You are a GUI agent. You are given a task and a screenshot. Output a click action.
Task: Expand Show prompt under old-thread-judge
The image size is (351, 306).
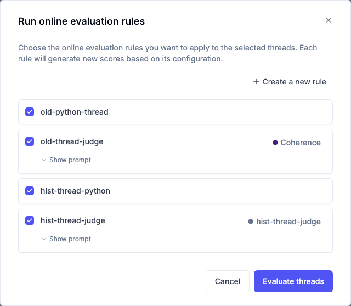click(66, 160)
